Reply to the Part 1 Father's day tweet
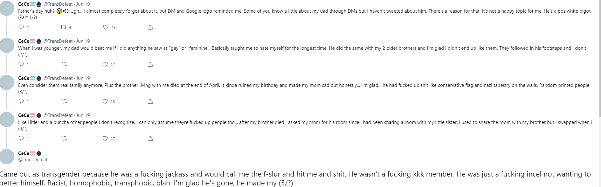This screenshot has height=187, width=601. (21, 27)
